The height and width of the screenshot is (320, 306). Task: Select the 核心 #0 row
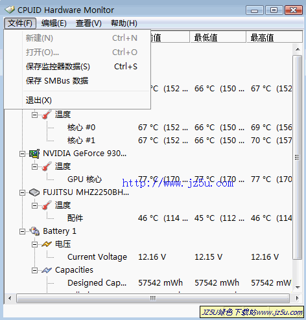[x=81, y=128]
